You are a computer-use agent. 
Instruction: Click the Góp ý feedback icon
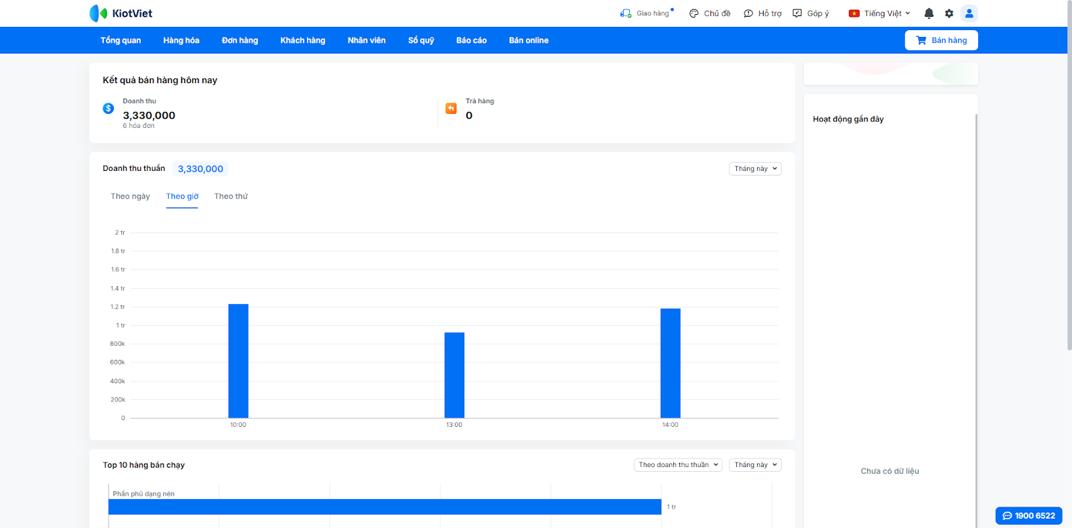click(797, 13)
